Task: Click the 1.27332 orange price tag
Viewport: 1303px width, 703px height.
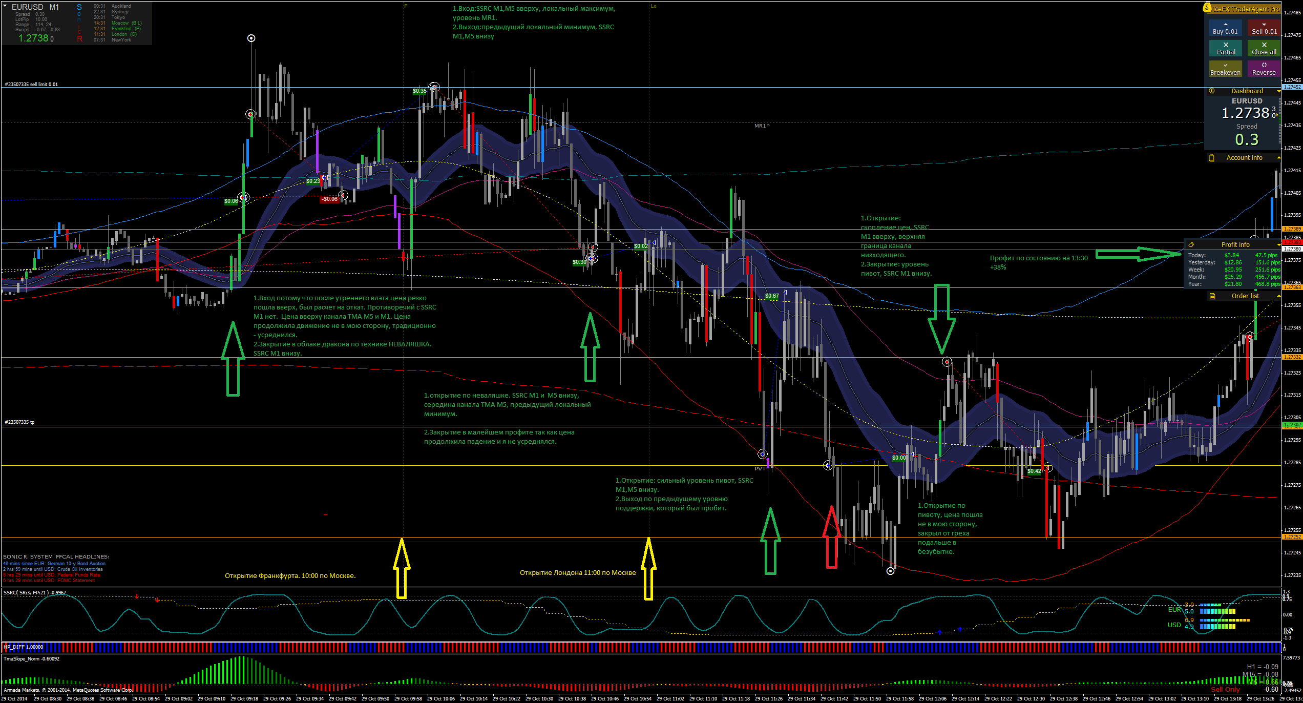Action: tap(1293, 357)
